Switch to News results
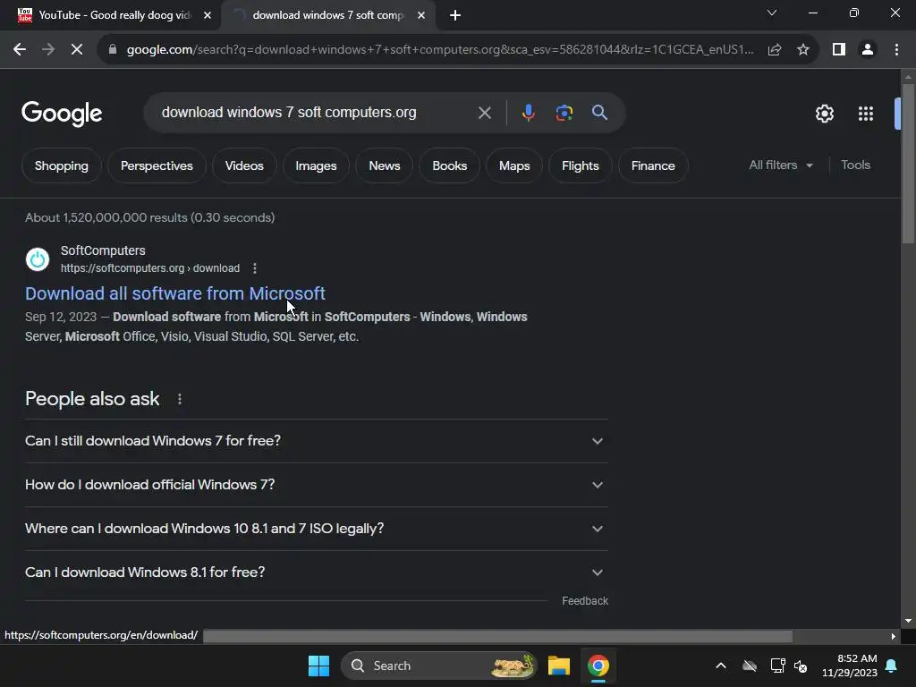 385,165
